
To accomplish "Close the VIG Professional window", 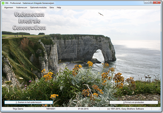I will [157, 2].
